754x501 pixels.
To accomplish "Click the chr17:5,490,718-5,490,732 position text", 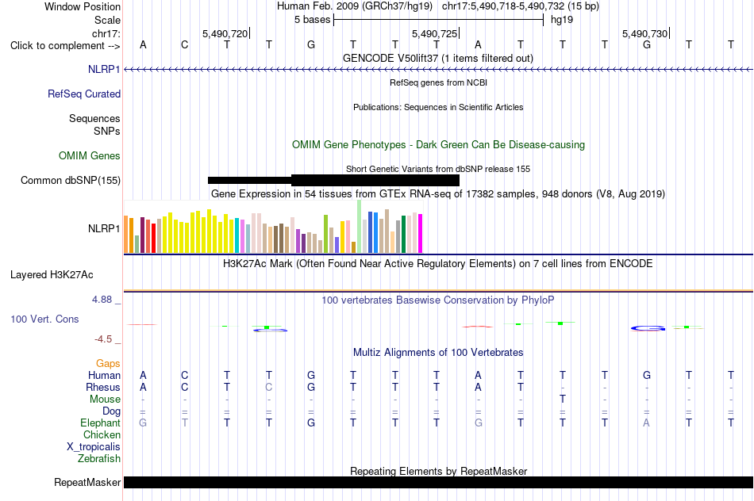I will pos(521,6).
